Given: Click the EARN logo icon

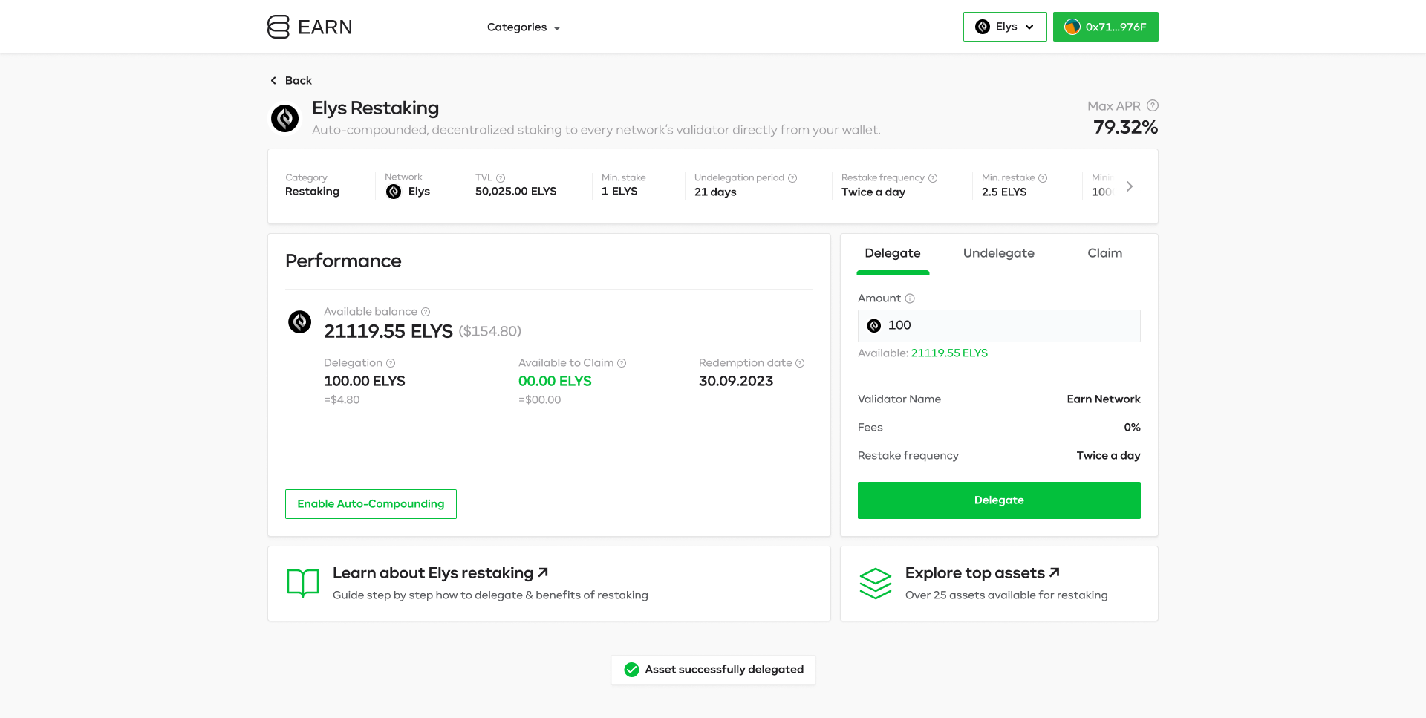Looking at the screenshot, I should 279,27.
